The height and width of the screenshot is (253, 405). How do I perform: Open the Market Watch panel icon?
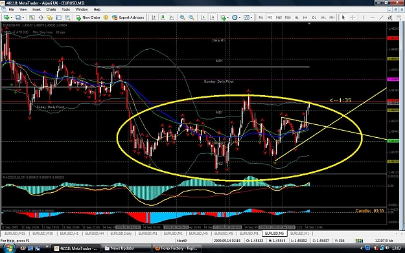(x=32, y=17)
